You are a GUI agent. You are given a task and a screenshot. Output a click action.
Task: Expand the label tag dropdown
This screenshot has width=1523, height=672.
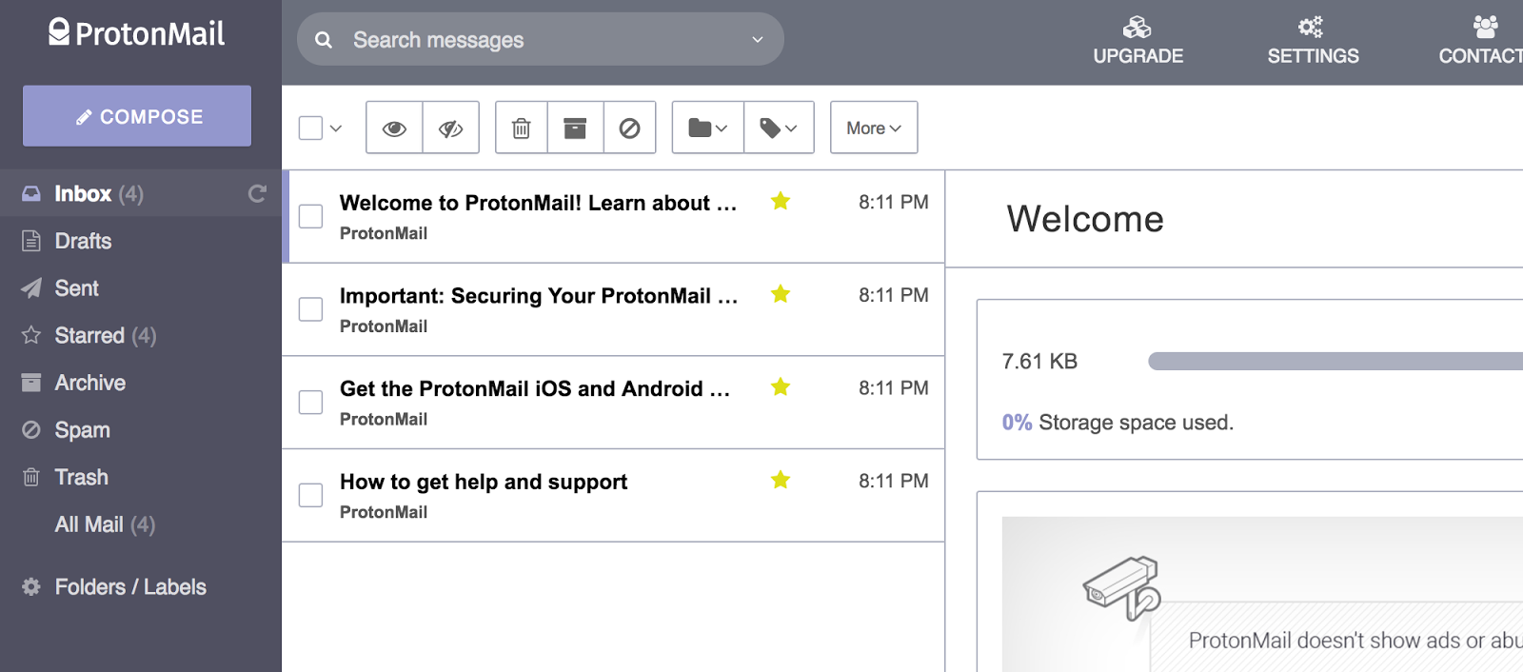[x=779, y=128]
